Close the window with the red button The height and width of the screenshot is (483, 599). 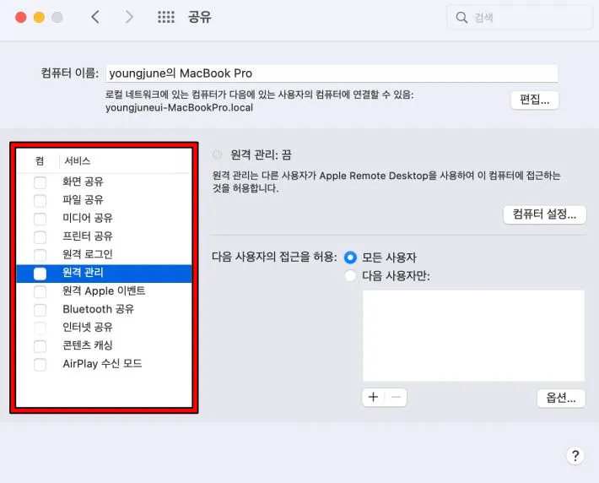pyautogui.click(x=21, y=17)
